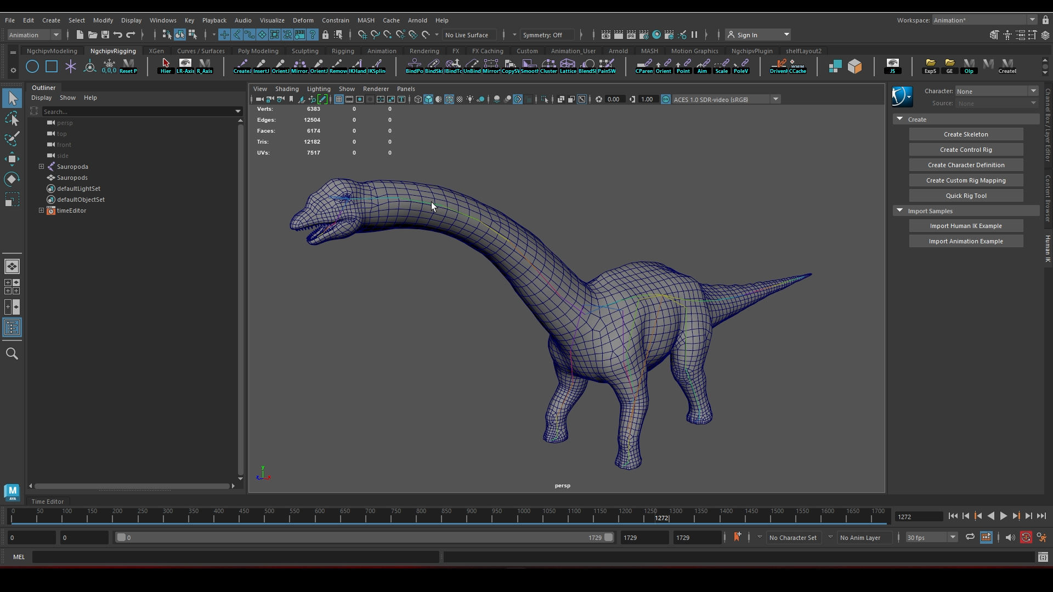This screenshot has width=1053, height=592.
Task: Select the Hier shelf tool
Action: click(166, 66)
